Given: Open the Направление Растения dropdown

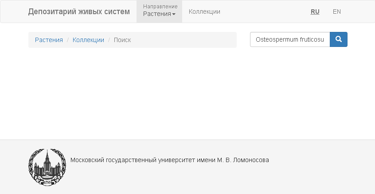Looking at the screenshot, I should coord(159,11).
